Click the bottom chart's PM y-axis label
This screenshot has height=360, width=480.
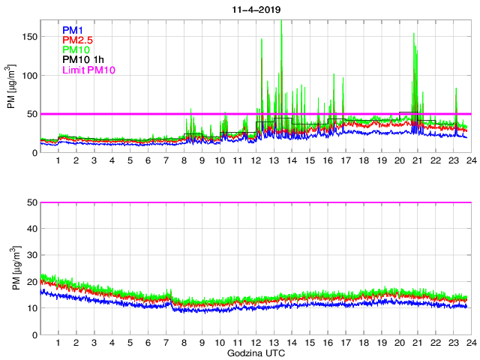tap(11, 268)
